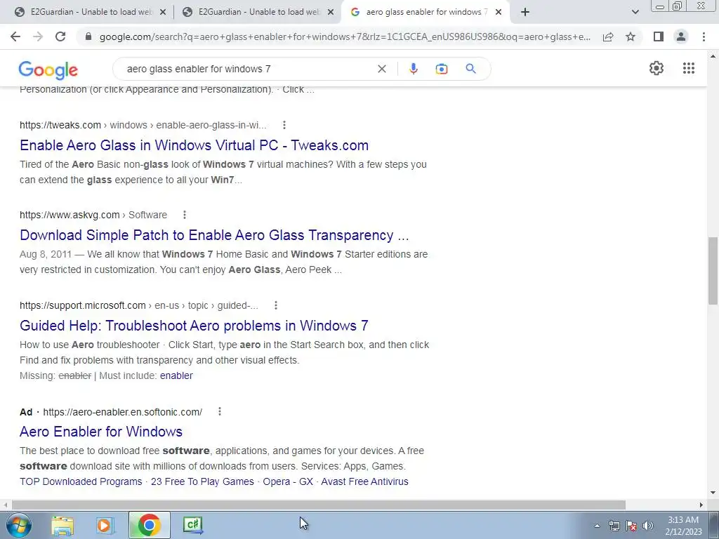Open the network tray icon
Image resolution: width=719 pixels, height=539 pixels.
[614, 526]
